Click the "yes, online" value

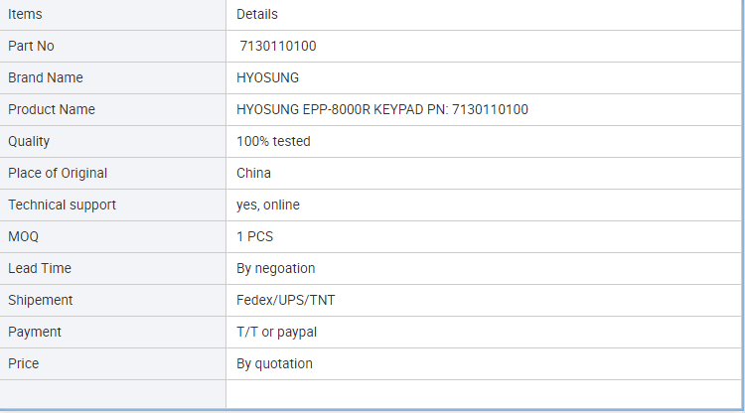click(x=268, y=205)
